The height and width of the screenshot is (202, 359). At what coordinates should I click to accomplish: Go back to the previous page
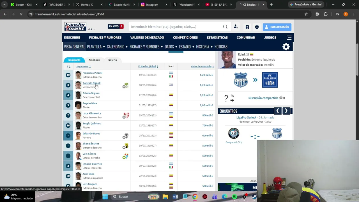pos(5,14)
